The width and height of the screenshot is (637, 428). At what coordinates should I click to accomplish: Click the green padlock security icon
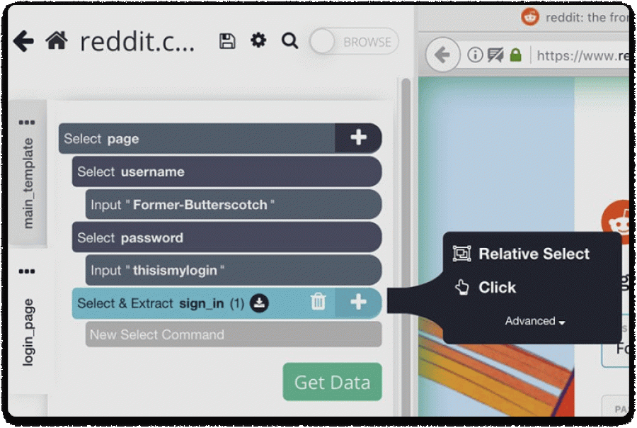(515, 55)
